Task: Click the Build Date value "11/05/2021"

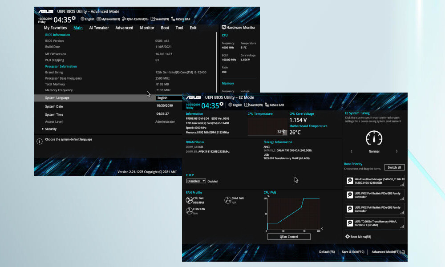Action: point(163,47)
